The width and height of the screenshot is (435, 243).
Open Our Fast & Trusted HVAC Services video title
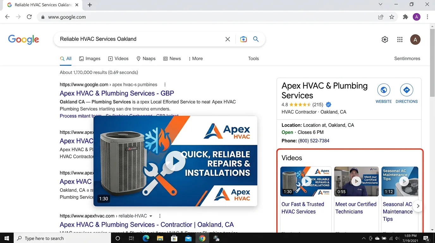(303, 208)
